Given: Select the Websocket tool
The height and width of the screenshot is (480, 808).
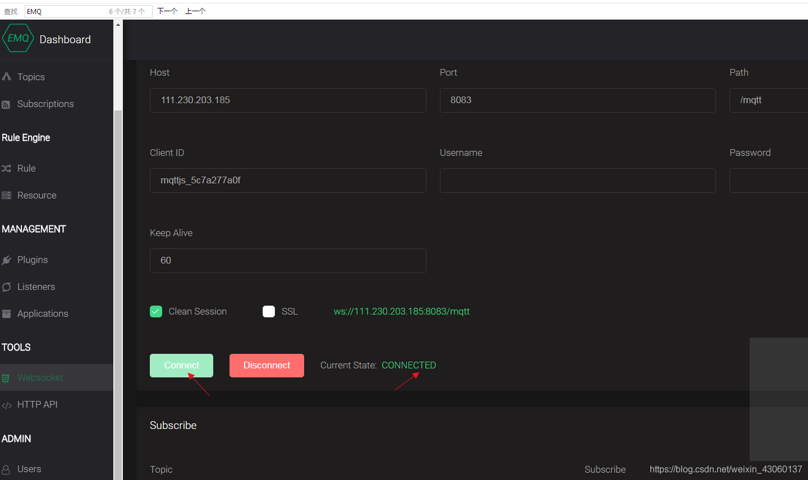Looking at the screenshot, I should 40,377.
